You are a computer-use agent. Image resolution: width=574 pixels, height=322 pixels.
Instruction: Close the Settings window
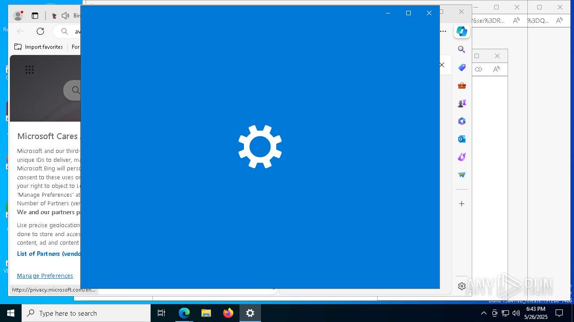429,13
